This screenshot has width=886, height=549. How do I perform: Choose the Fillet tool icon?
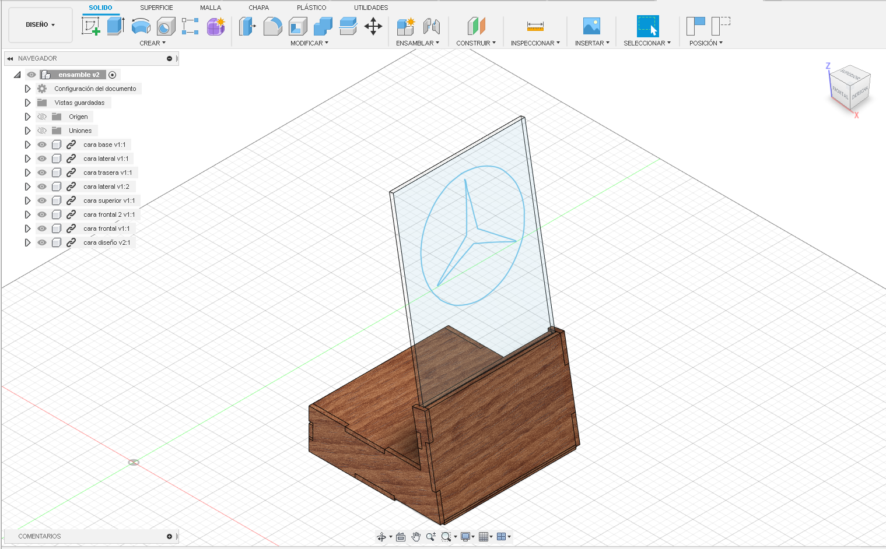click(x=272, y=26)
